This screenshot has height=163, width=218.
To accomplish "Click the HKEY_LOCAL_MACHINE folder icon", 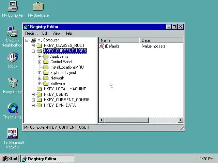I will click(x=40, y=89).
